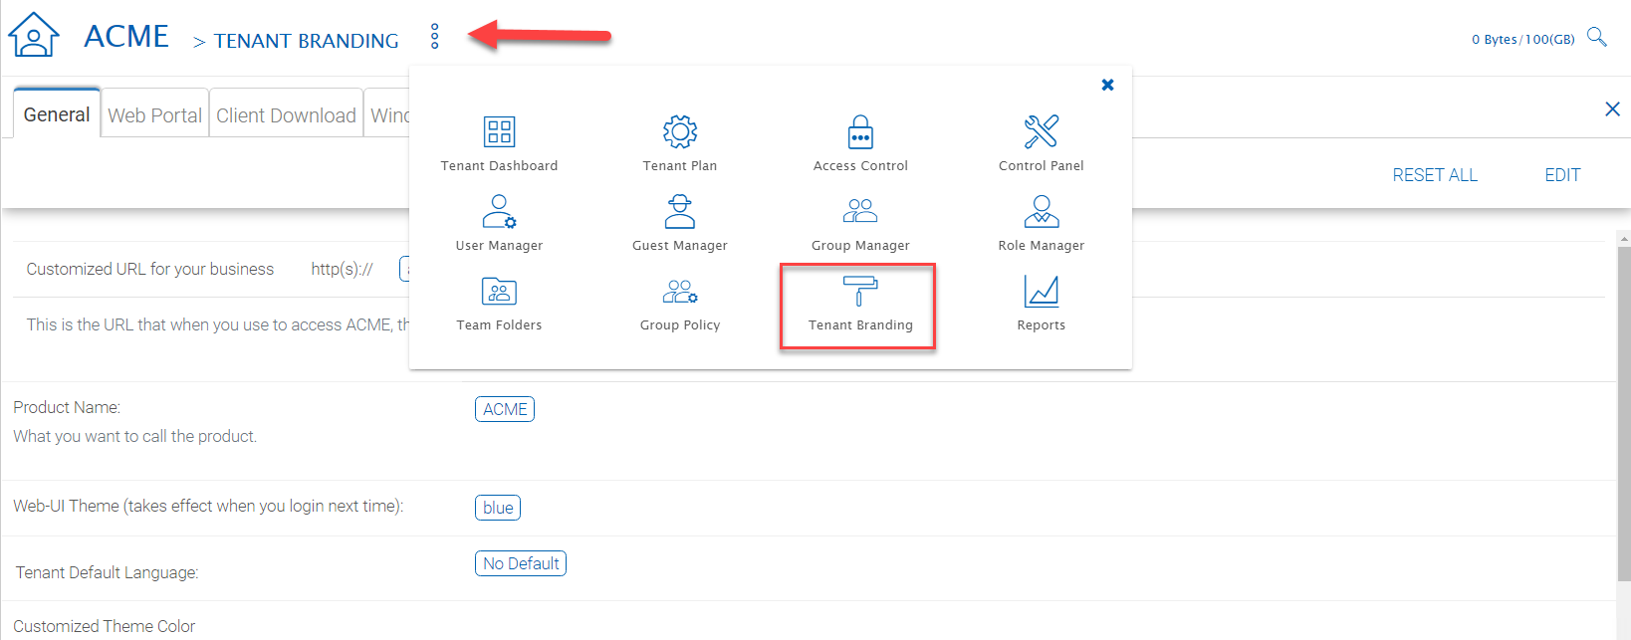Open Tenant Dashboard from the menu
Viewport: 1631px width, 640px height.
point(499,143)
